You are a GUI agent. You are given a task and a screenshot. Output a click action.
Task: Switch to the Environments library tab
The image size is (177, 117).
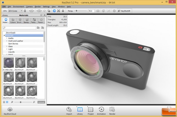[x=20, y=21]
